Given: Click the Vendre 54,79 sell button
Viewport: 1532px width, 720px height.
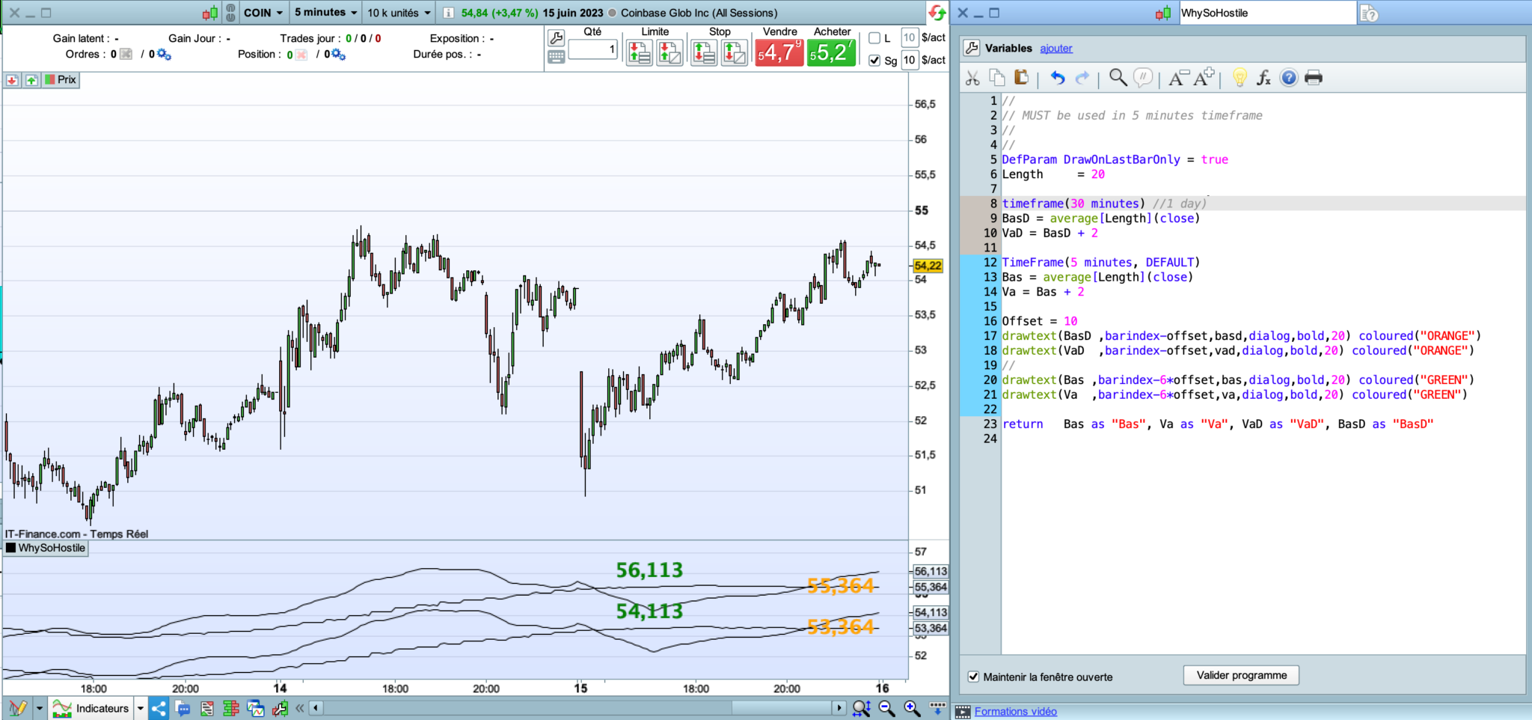Looking at the screenshot, I should [779, 52].
